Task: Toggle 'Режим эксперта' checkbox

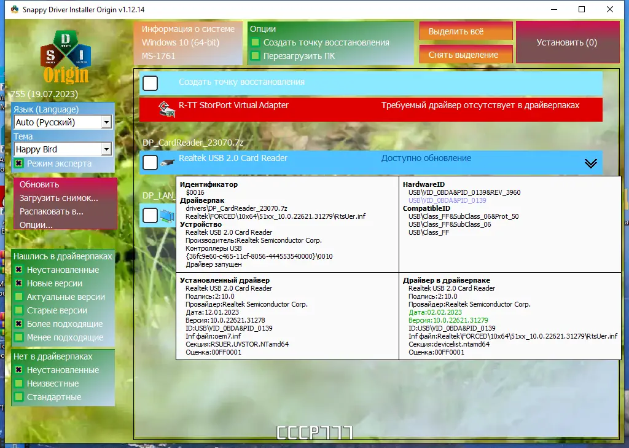Action: click(18, 163)
